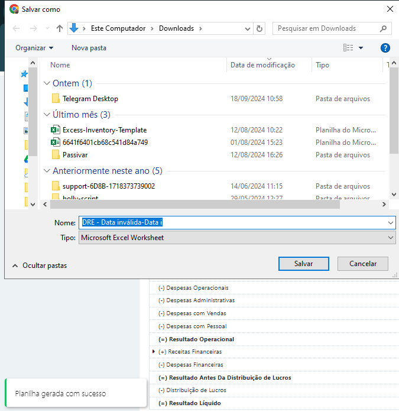Collapse the Último mês group
The image size is (399, 411).
[x=47, y=115]
